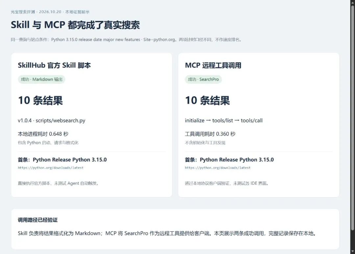Click the note '不含初始化与工具发现'
The width and height of the screenshot is (355, 254).
[205, 143]
